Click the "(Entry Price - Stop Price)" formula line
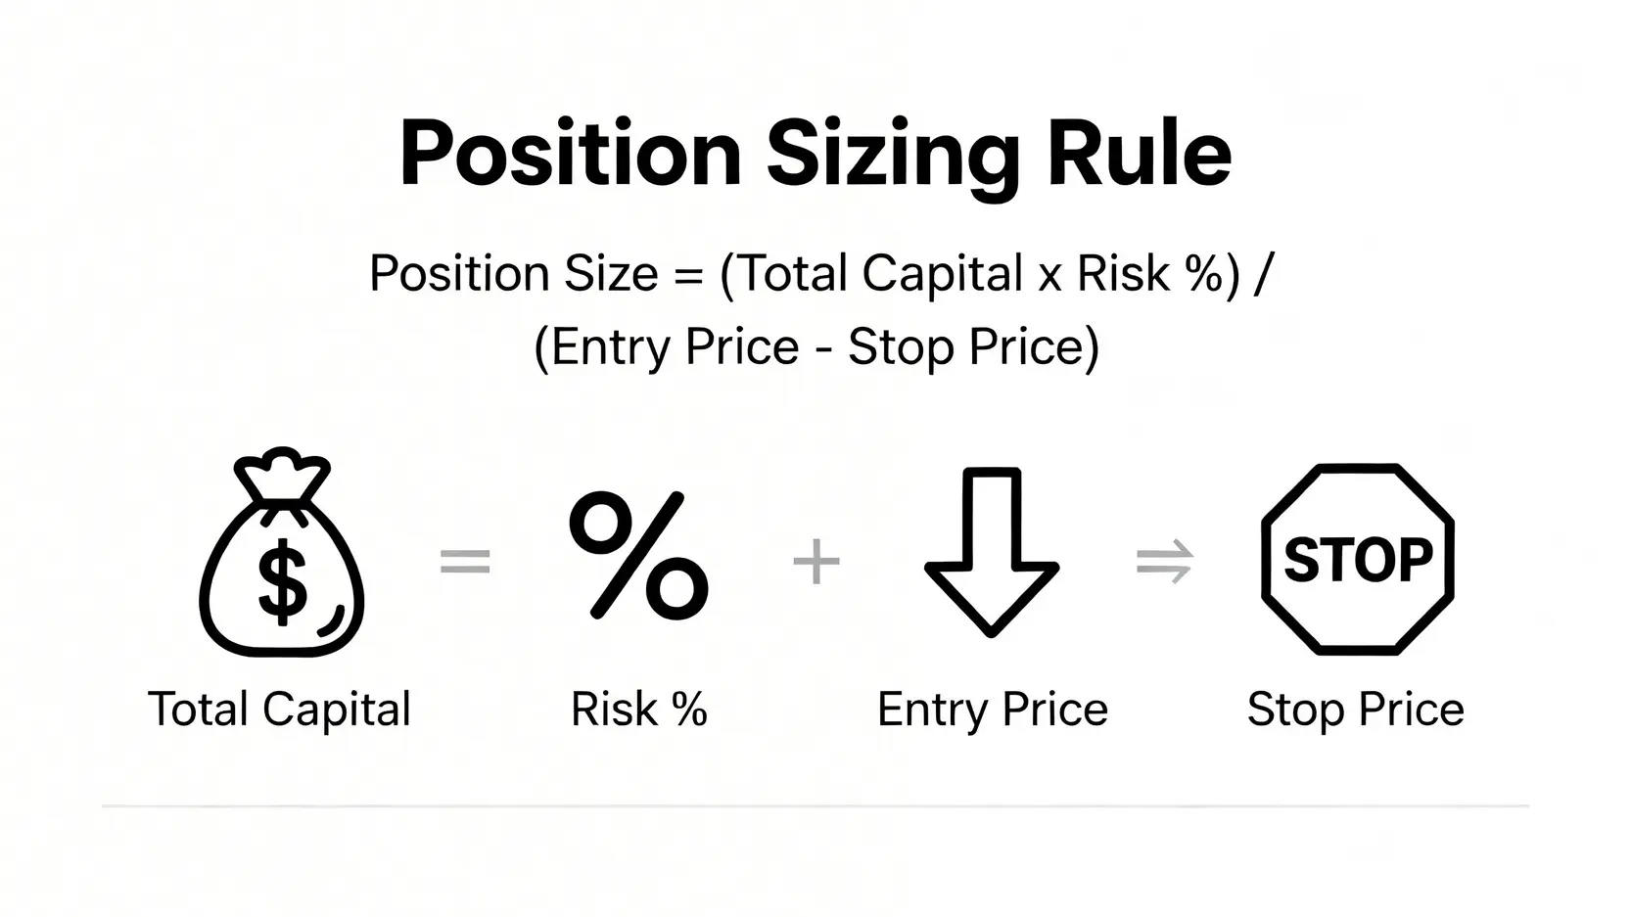 816,346
